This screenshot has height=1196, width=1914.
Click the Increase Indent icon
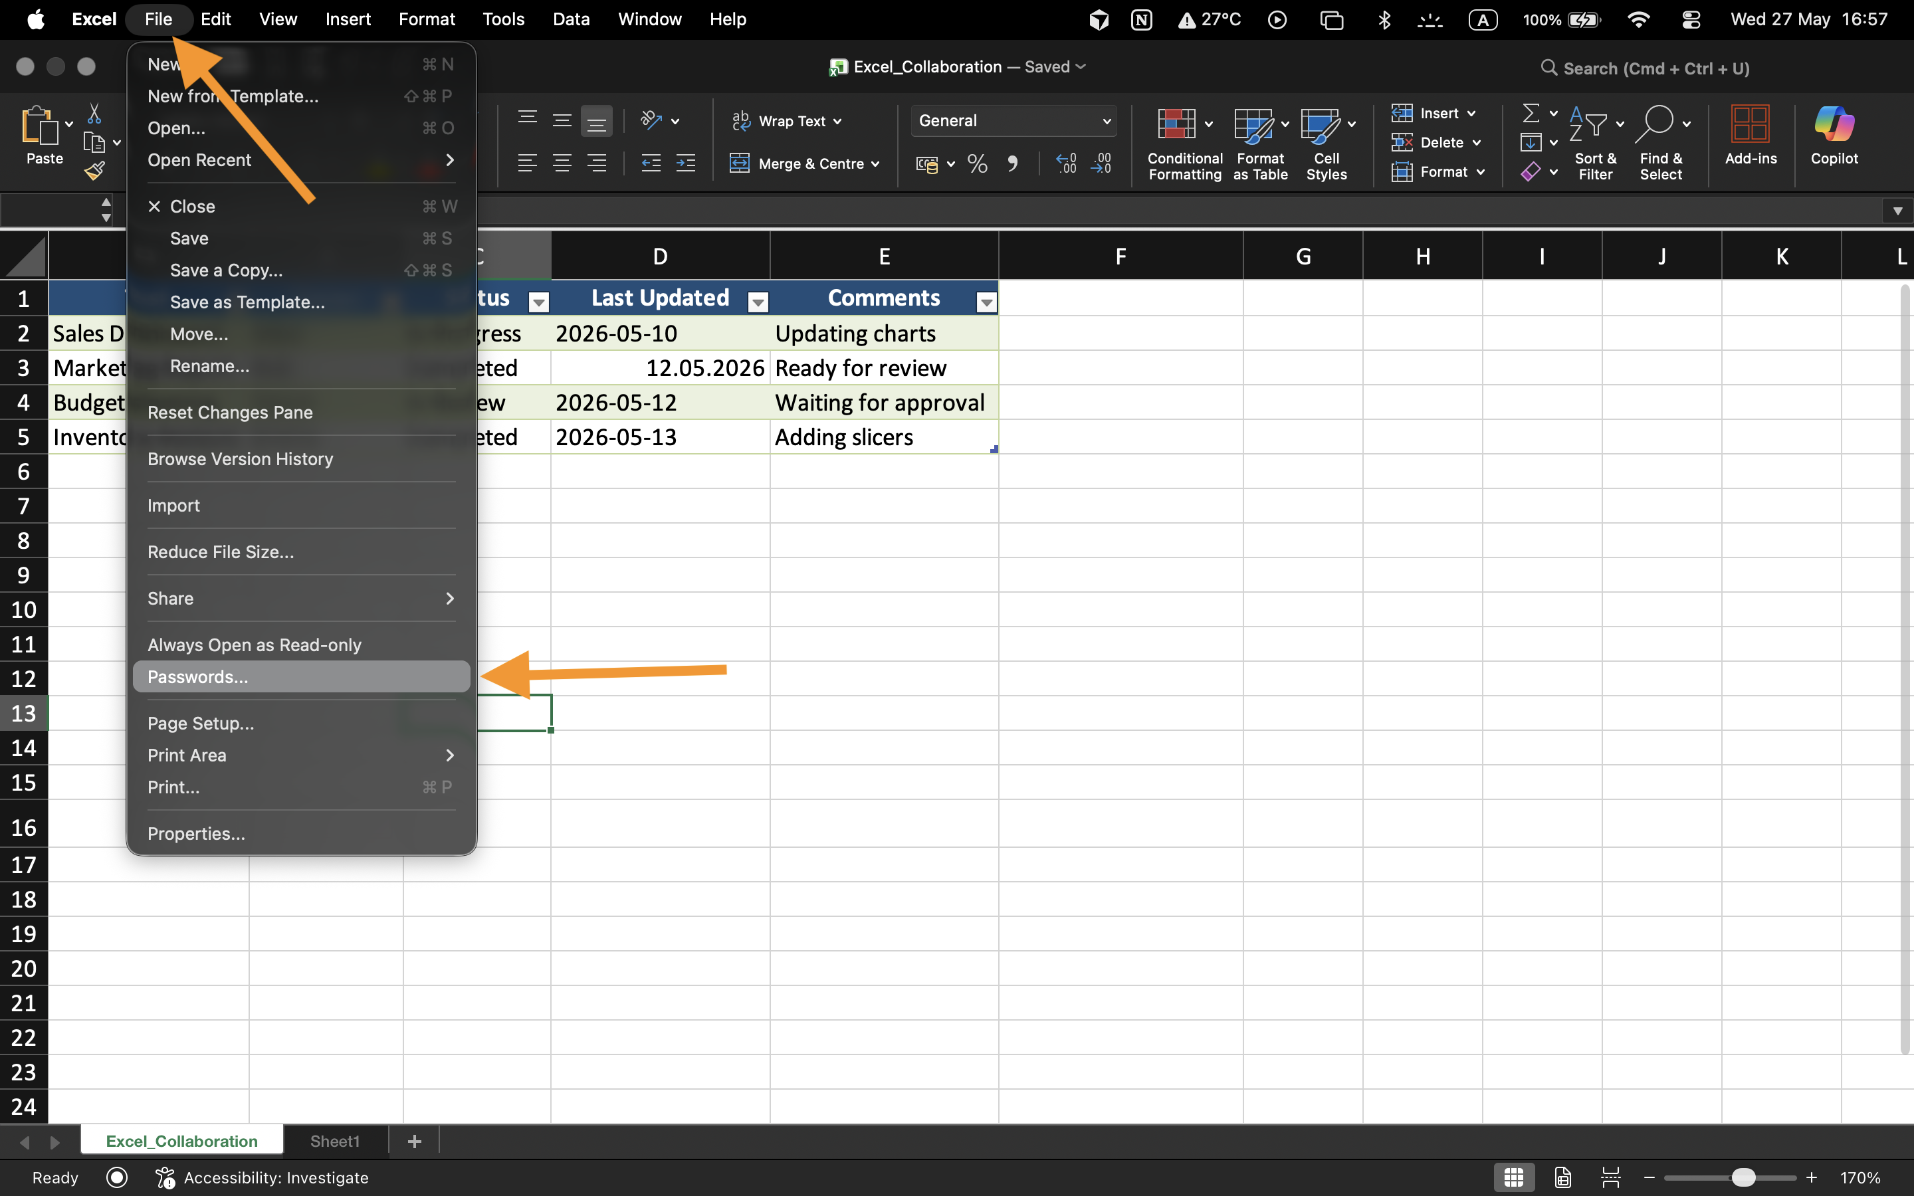point(686,163)
